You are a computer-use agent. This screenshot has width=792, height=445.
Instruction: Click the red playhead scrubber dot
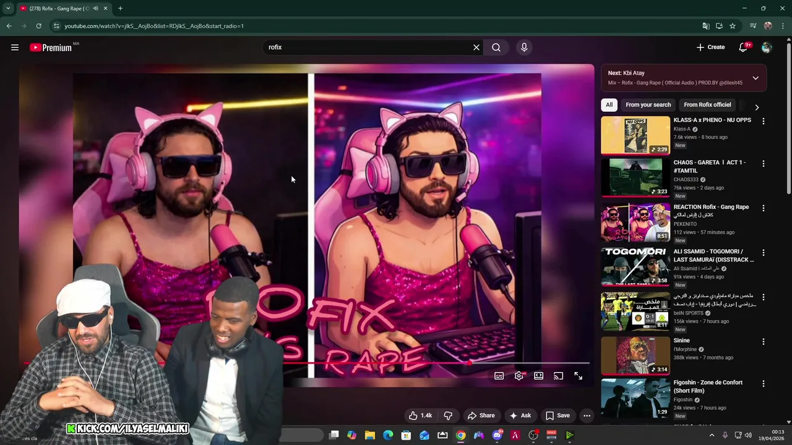pos(470,363)
